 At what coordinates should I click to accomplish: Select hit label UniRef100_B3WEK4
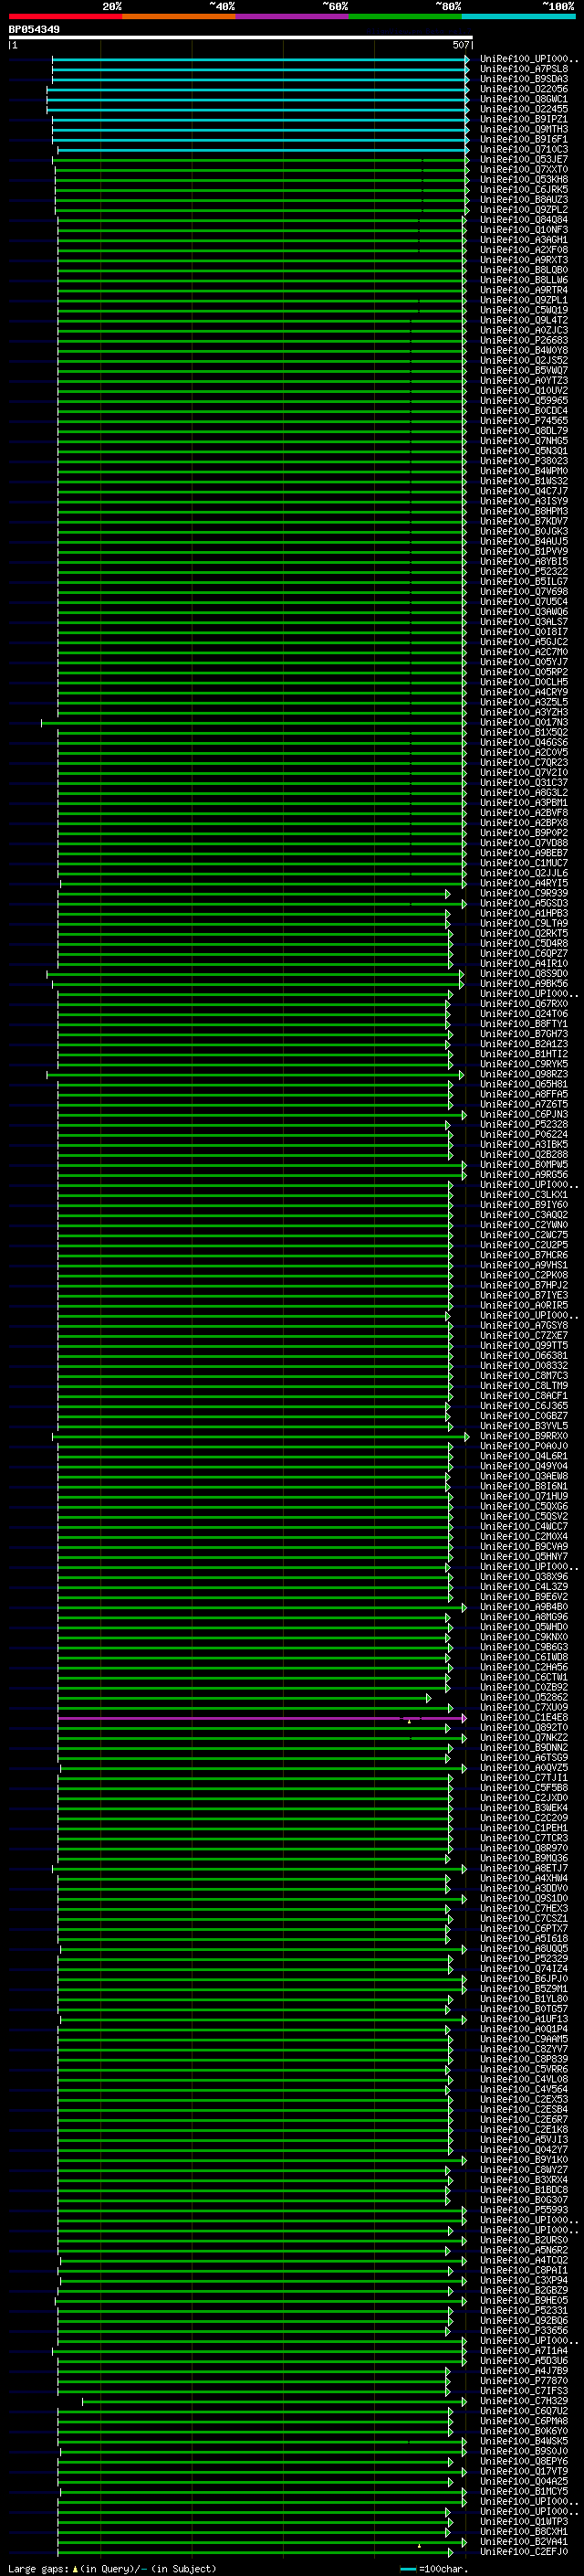click(524, 1808)
